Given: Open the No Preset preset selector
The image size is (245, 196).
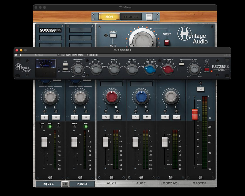Looking at the screenshot, I should pos(39,55).
